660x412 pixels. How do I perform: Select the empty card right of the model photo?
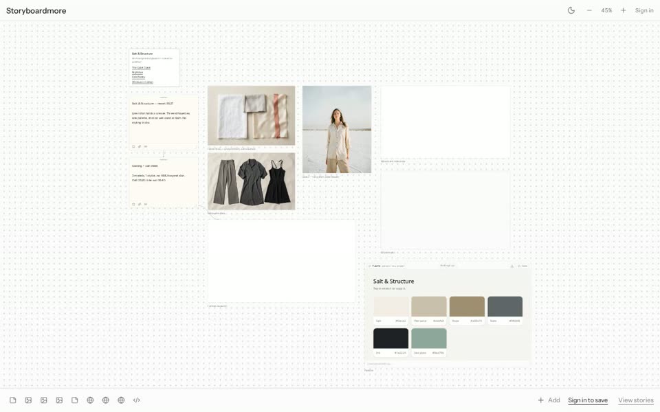point(445,122)
